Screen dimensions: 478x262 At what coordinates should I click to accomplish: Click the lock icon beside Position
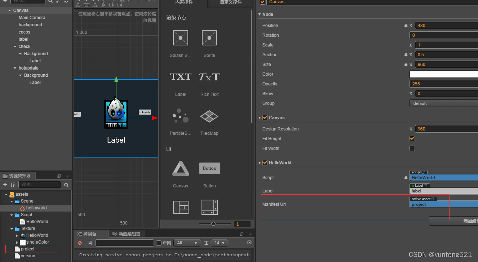[x=406, y=26]
